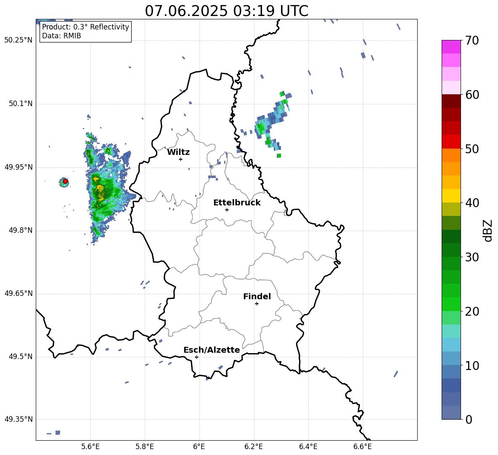Click the dBZ colorbar axis label
This screenshot has width=498, height=455.
tap(488, 230)
